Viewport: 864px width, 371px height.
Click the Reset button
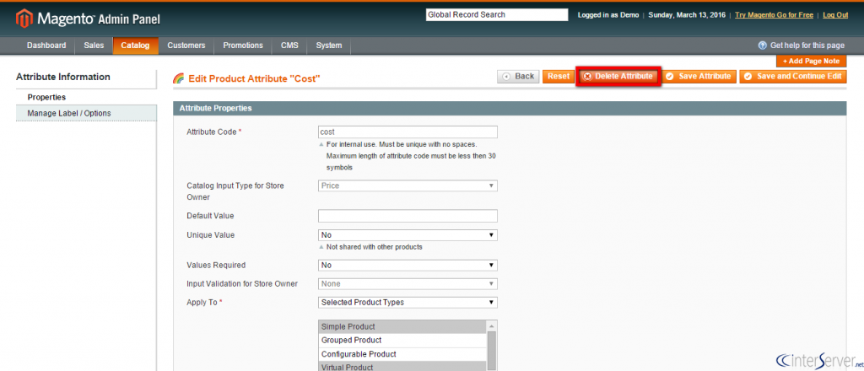coord(559,77)
